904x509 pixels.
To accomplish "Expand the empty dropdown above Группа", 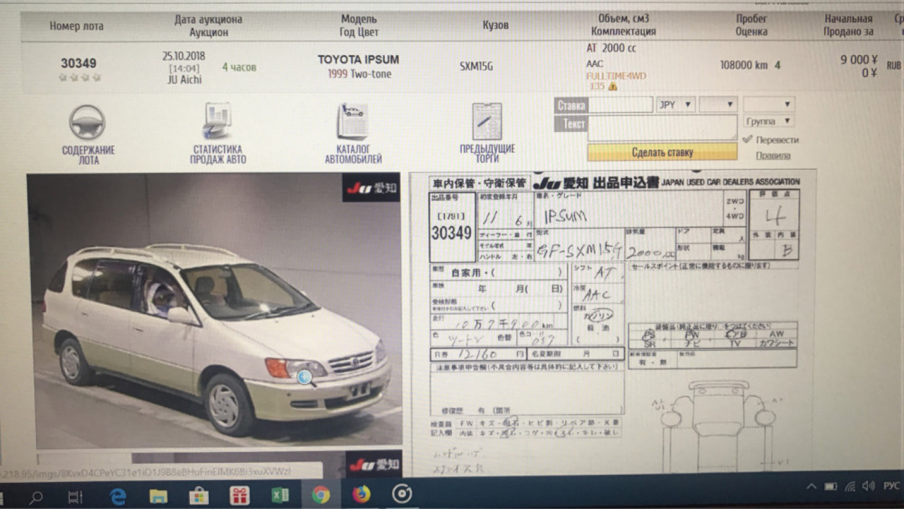I will pos(768,104).
